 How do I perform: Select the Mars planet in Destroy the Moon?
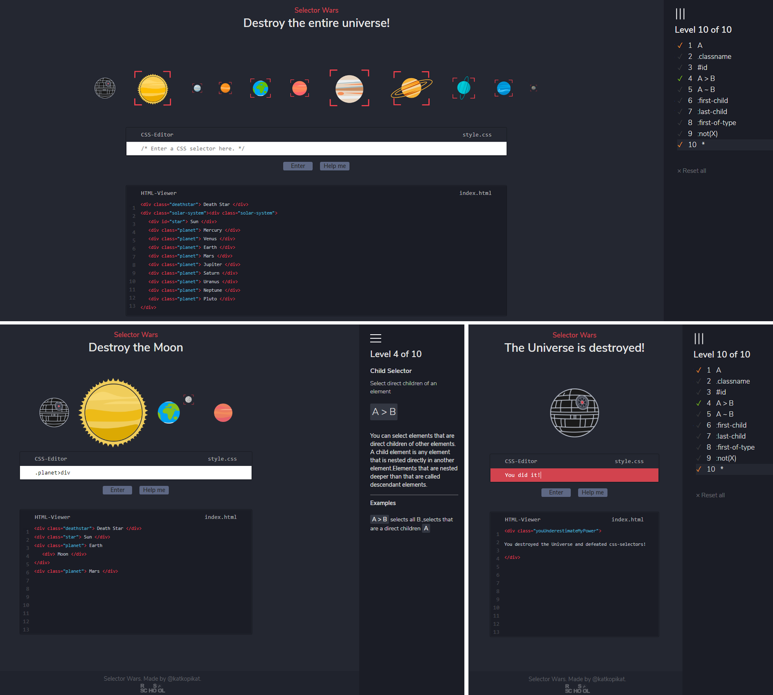[x=223, y=412]
